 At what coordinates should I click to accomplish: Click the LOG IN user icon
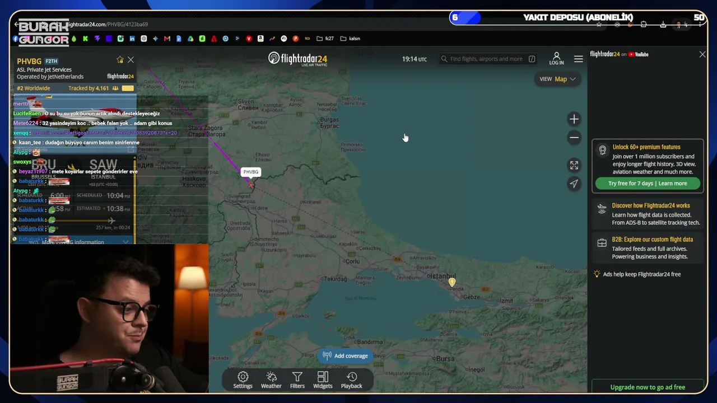[556, 58]
